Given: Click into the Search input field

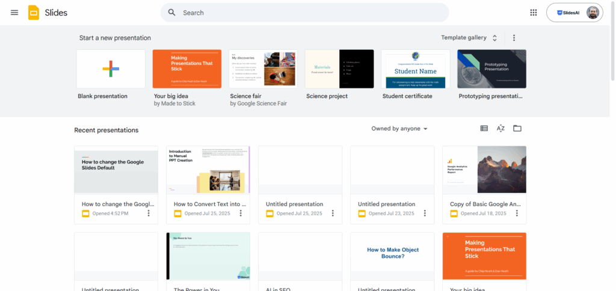Looking at the screenshot, I should click(x=313, y=13).
